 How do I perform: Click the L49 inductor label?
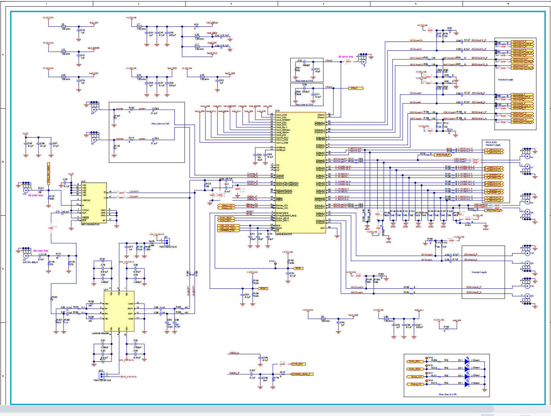pos(386,317)
